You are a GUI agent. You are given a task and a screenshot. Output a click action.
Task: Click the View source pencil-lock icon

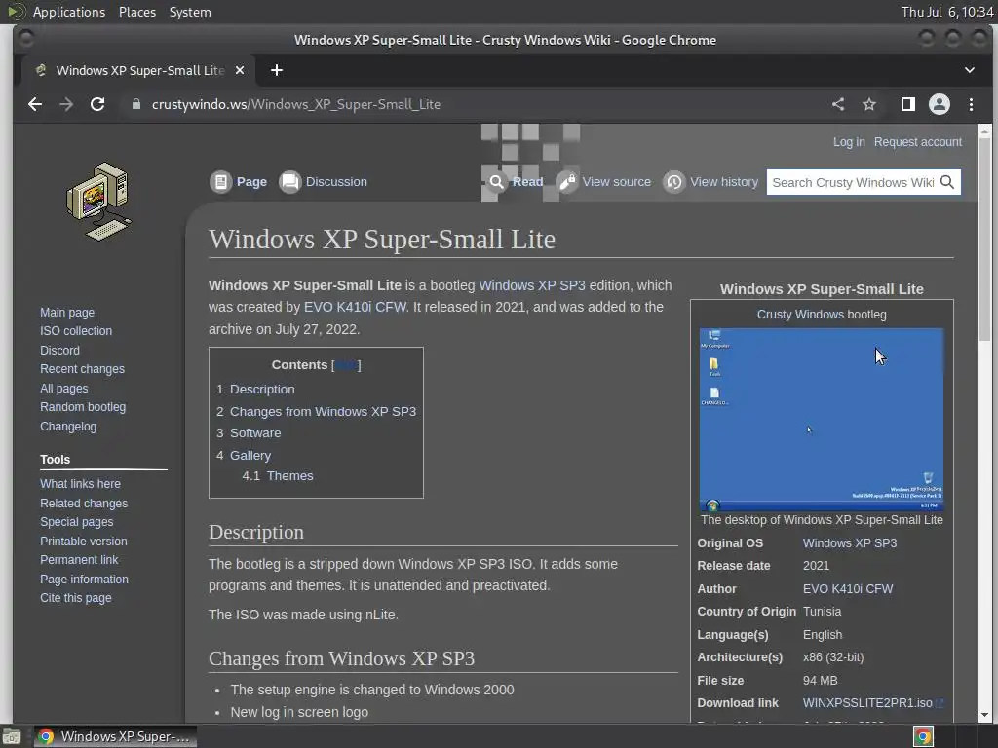566,182
